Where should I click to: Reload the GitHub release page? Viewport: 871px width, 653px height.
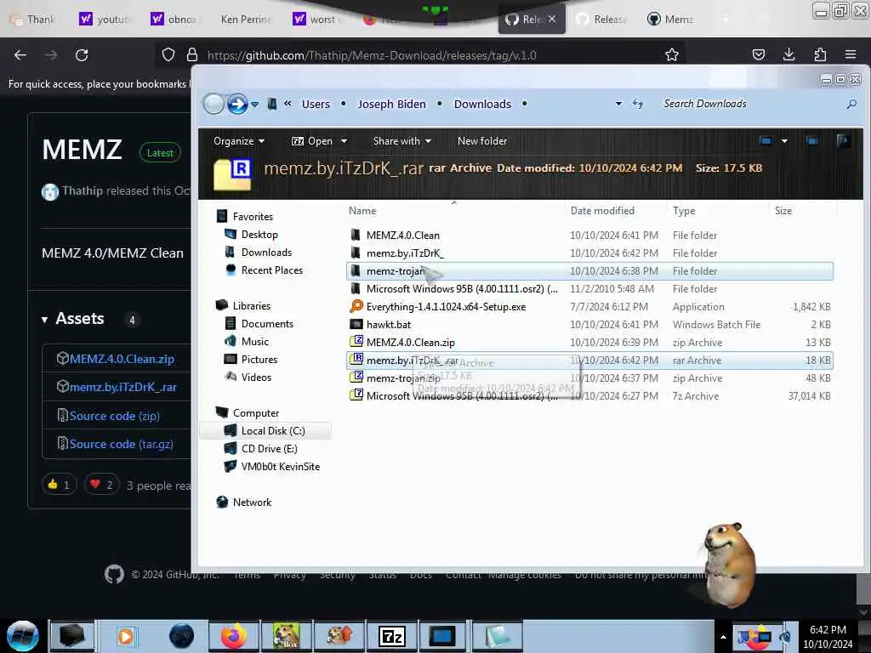tap(82, 55)
